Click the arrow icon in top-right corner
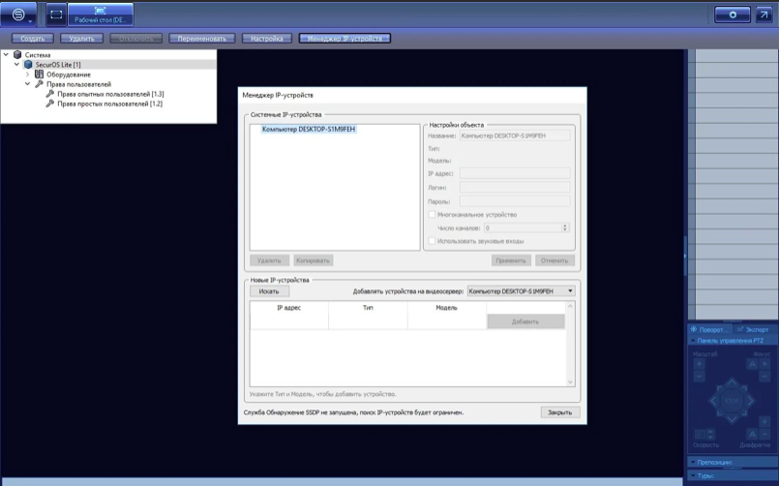The width and height of the screenshot is (779, 486). [764, 15]
